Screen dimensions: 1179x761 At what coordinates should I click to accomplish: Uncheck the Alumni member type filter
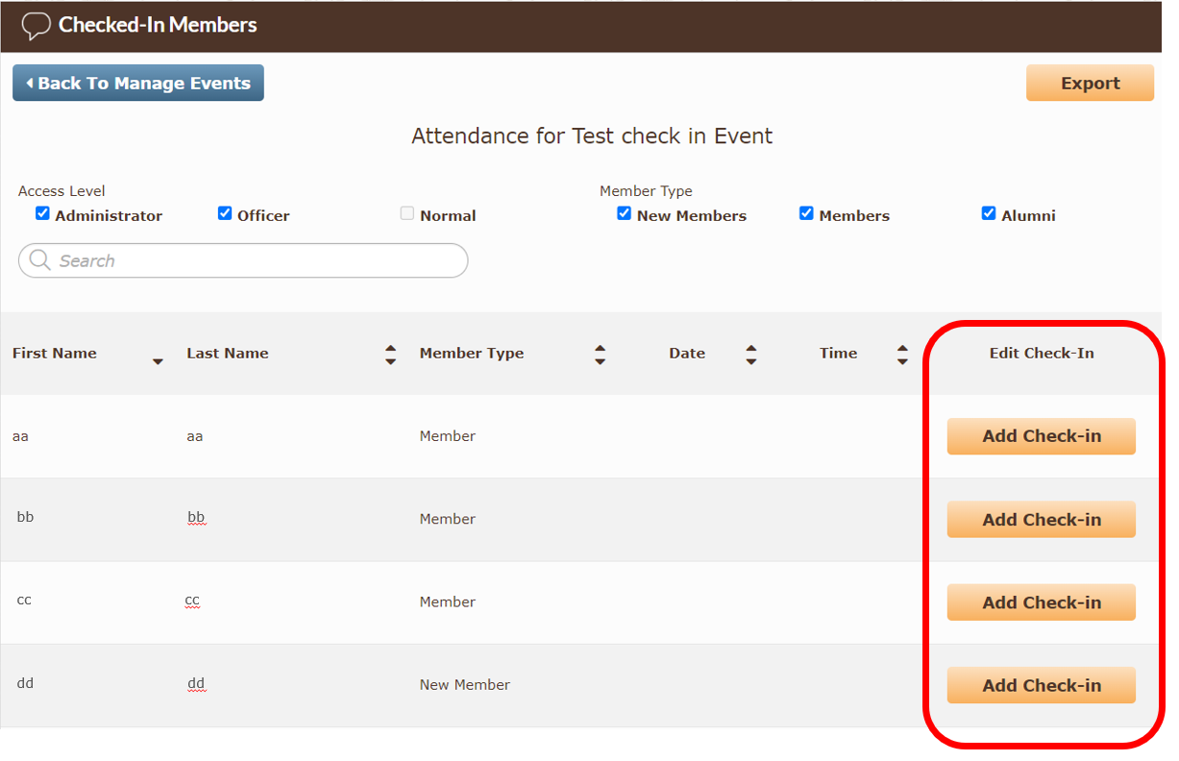[x=989, y=212]
